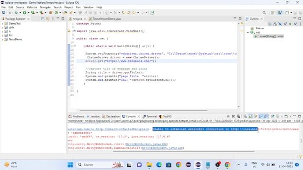Image resolution: width=303 pixels, height=170 pixels.
Task: Click the Windows Start button
Action: click(70, 165)
